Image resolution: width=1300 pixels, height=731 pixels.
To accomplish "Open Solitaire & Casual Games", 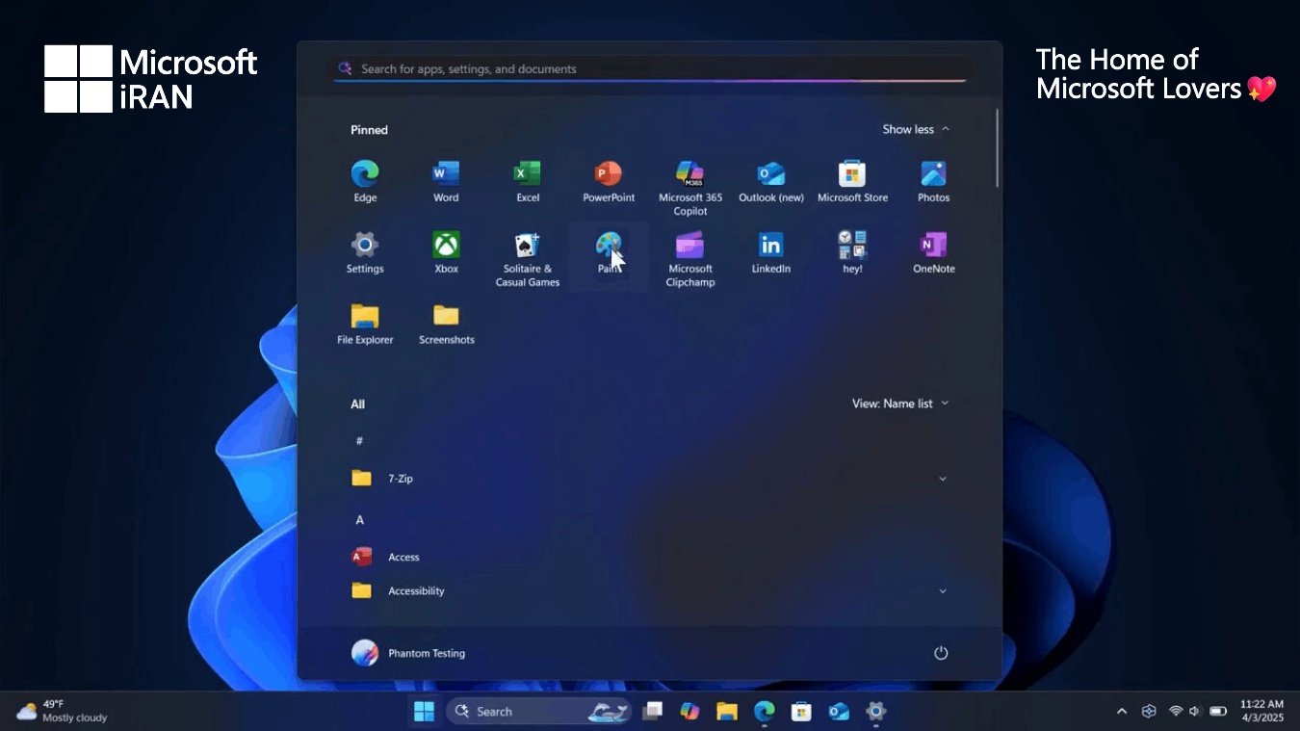I will 528,258.
